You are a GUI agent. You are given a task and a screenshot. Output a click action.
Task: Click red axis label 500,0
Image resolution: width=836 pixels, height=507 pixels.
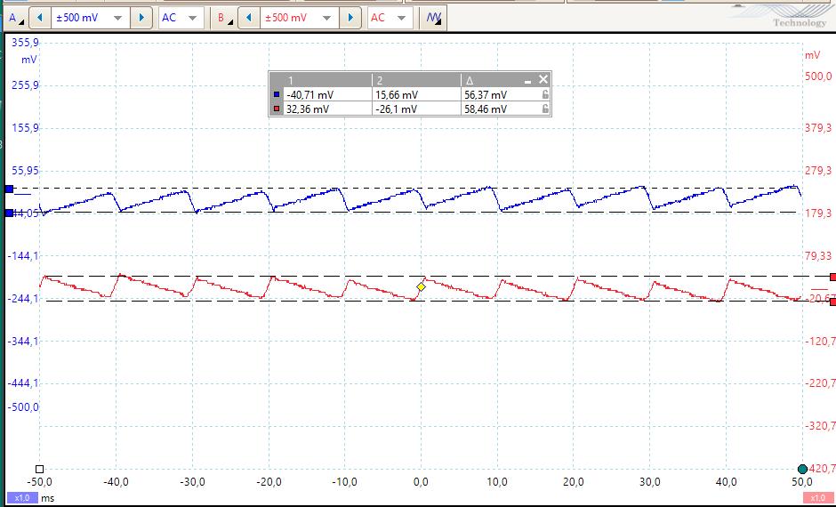point(818,76)
